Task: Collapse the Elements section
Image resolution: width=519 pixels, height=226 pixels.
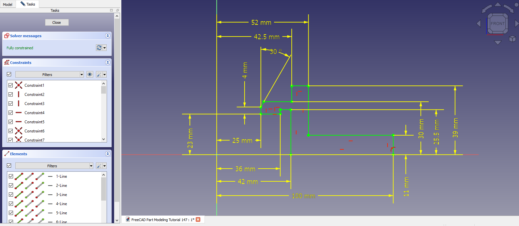Action: [x=108, y=154]
